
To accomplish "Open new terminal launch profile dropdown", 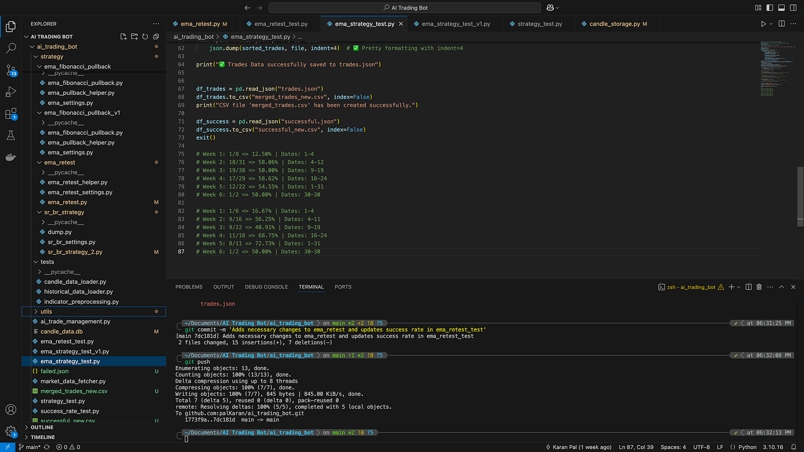I will point(738,287).
